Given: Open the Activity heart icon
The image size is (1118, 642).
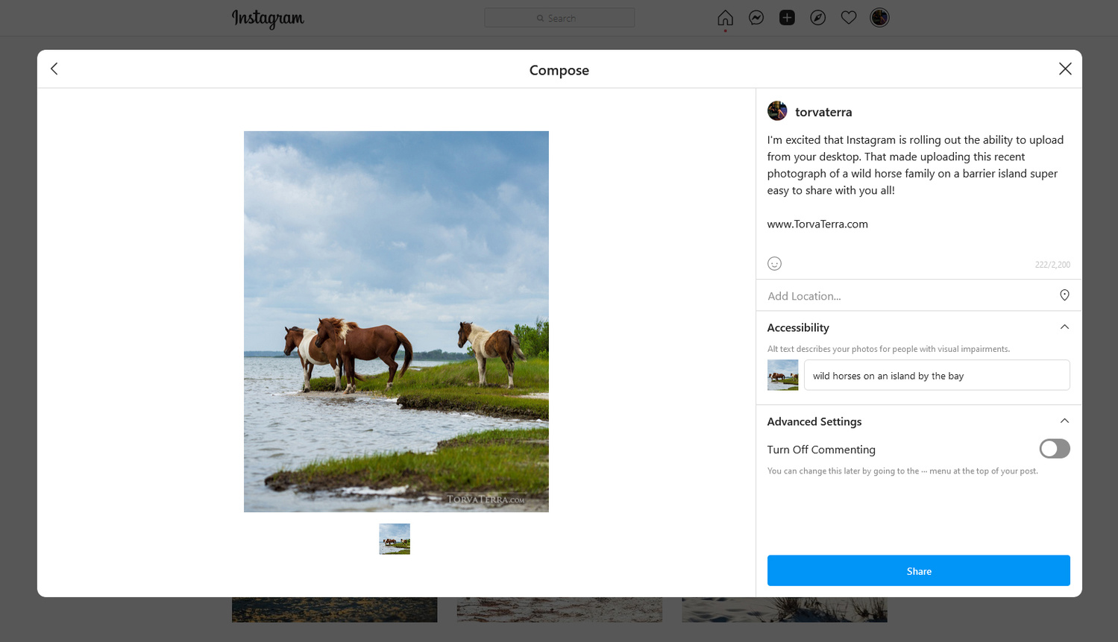Looking at the screenshot, I should point(849,18).
